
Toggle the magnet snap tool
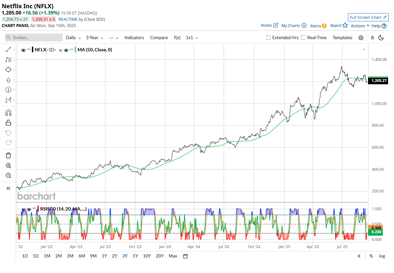pos(8,112)
